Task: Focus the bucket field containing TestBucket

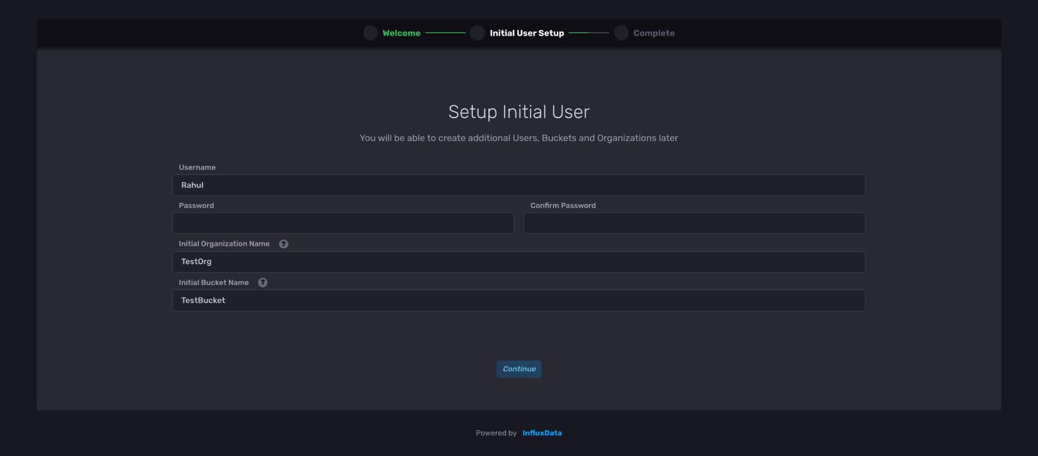Action: coord(518,301)
